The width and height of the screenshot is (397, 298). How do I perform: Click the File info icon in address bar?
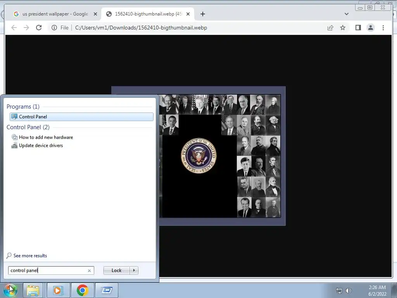(x=54, y=28)
